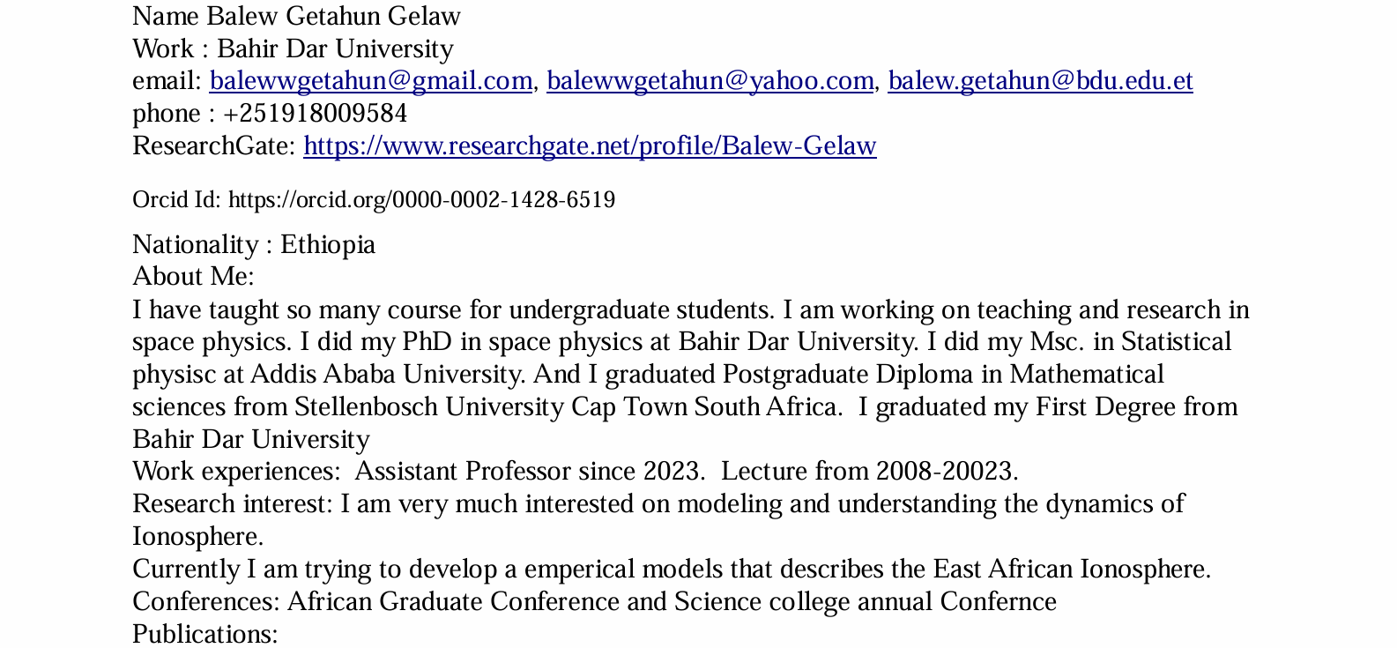This screenshot has height=648, width=1397.
Task: Open the balewwgetahun@gmail.com email link
Action: click(x=370, y=81)
